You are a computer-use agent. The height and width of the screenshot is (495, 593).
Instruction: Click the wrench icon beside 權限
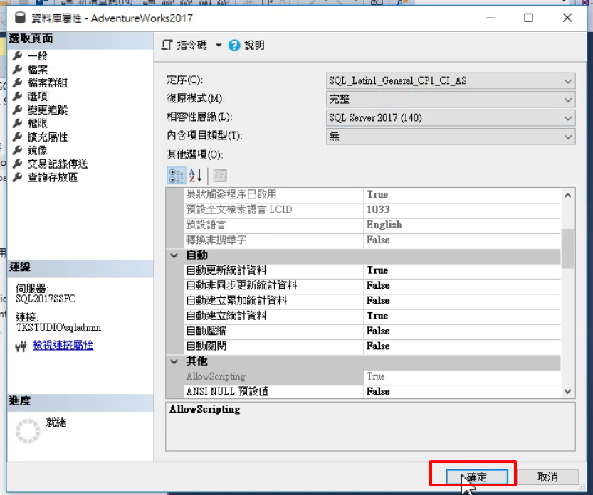tap(17, 123)
